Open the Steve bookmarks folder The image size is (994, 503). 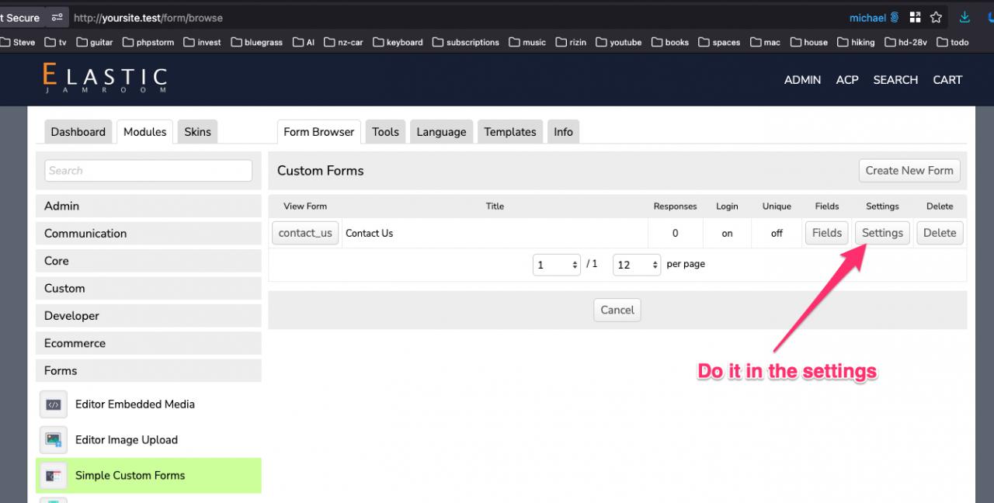[x=19, y=42]
